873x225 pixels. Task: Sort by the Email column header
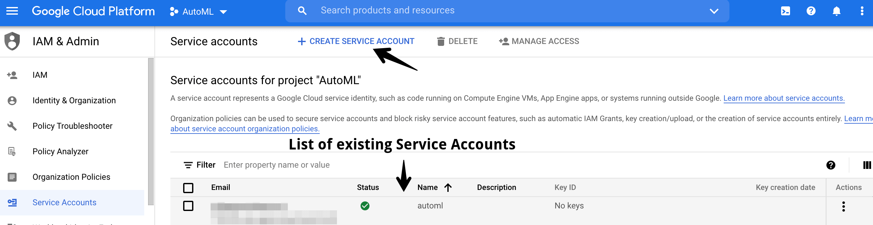tap(220, 187)
